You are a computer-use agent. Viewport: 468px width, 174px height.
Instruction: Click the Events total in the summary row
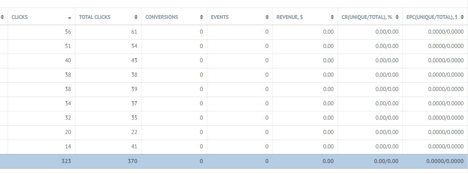tap(267, 161)
